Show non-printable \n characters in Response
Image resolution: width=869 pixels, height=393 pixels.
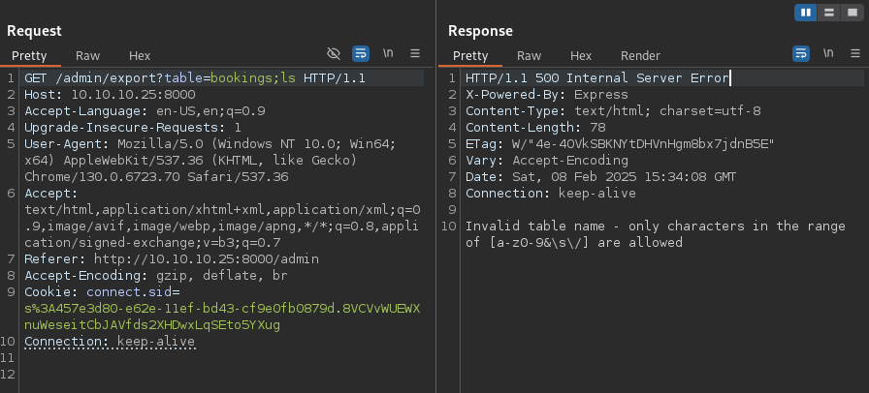point(828,54)
